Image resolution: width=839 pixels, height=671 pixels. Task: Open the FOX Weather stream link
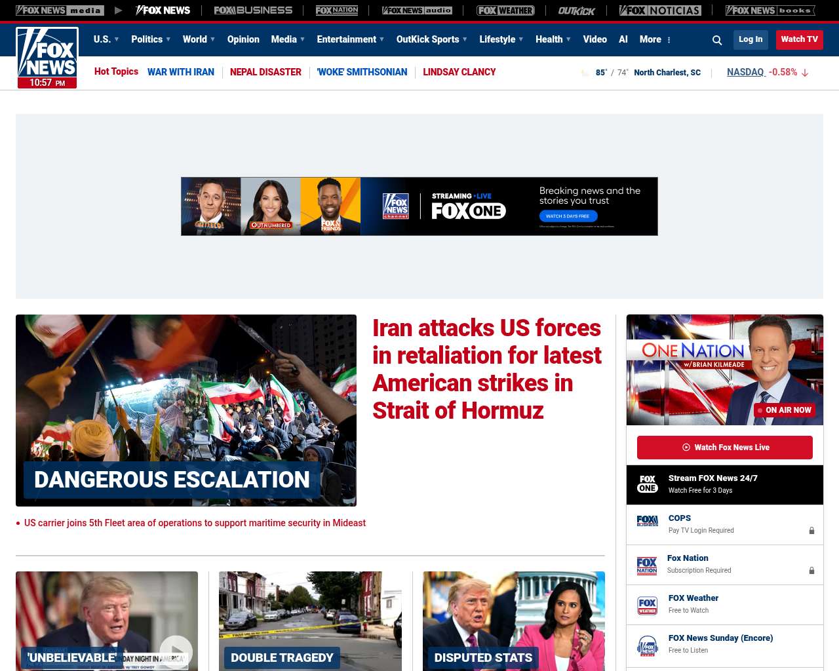pyautogui.click(x=693, y=598)
